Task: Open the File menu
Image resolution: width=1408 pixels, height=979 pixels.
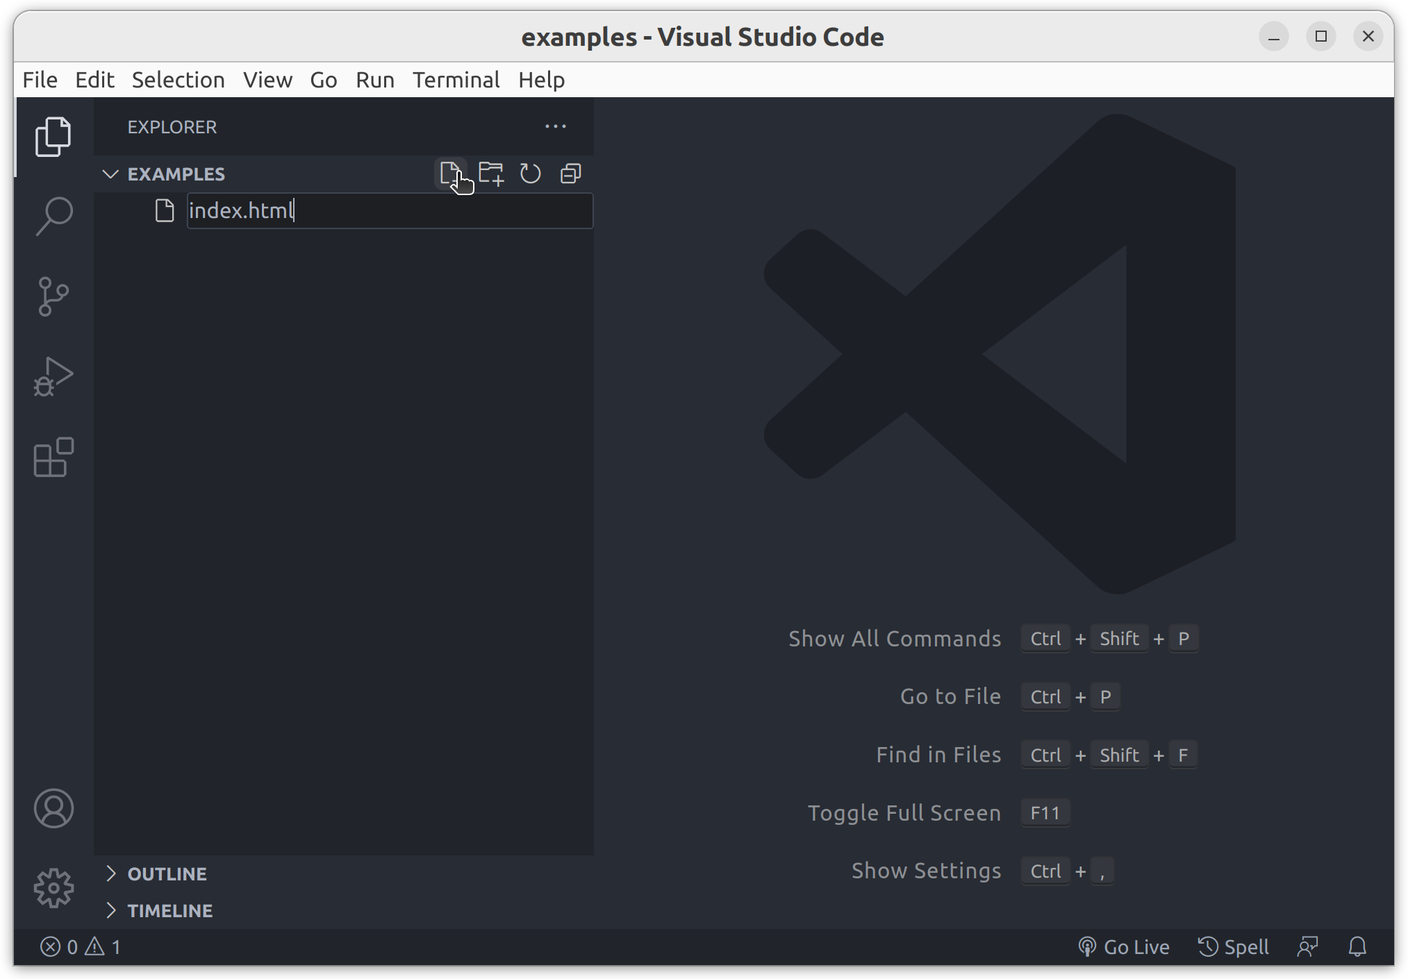Action: [40, 80]
